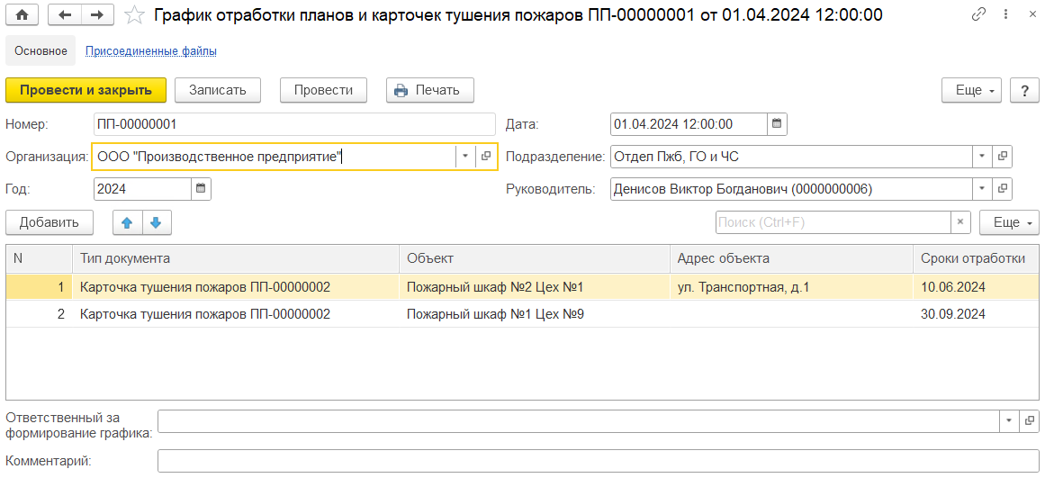
Task: Click the Печать button
Action: pos(429,90)
